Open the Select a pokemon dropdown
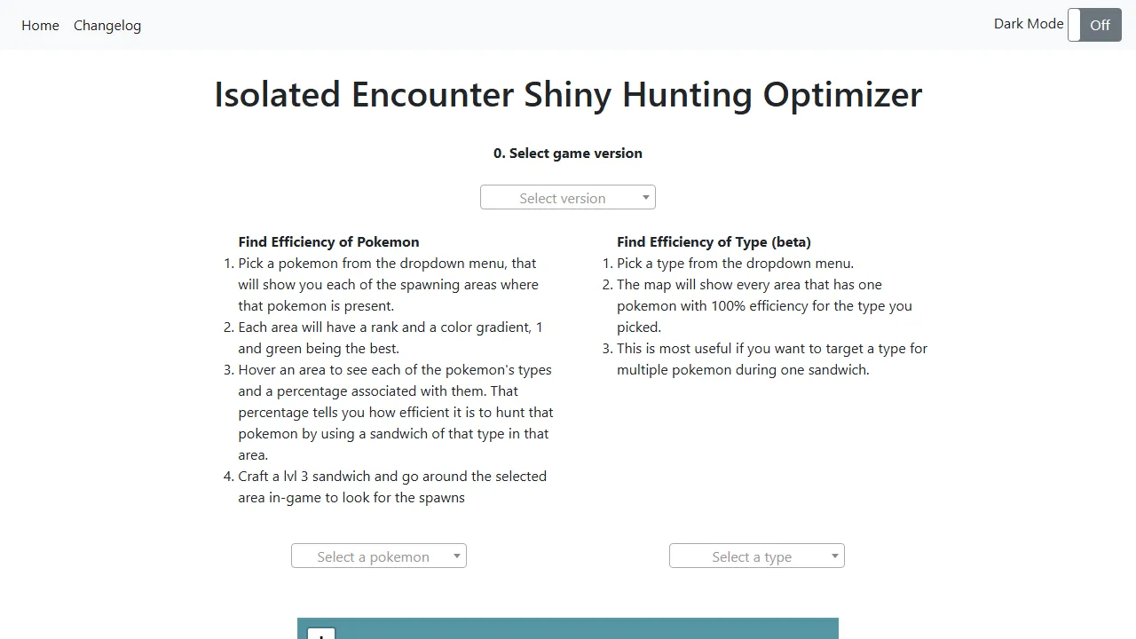 pos(378,556)
